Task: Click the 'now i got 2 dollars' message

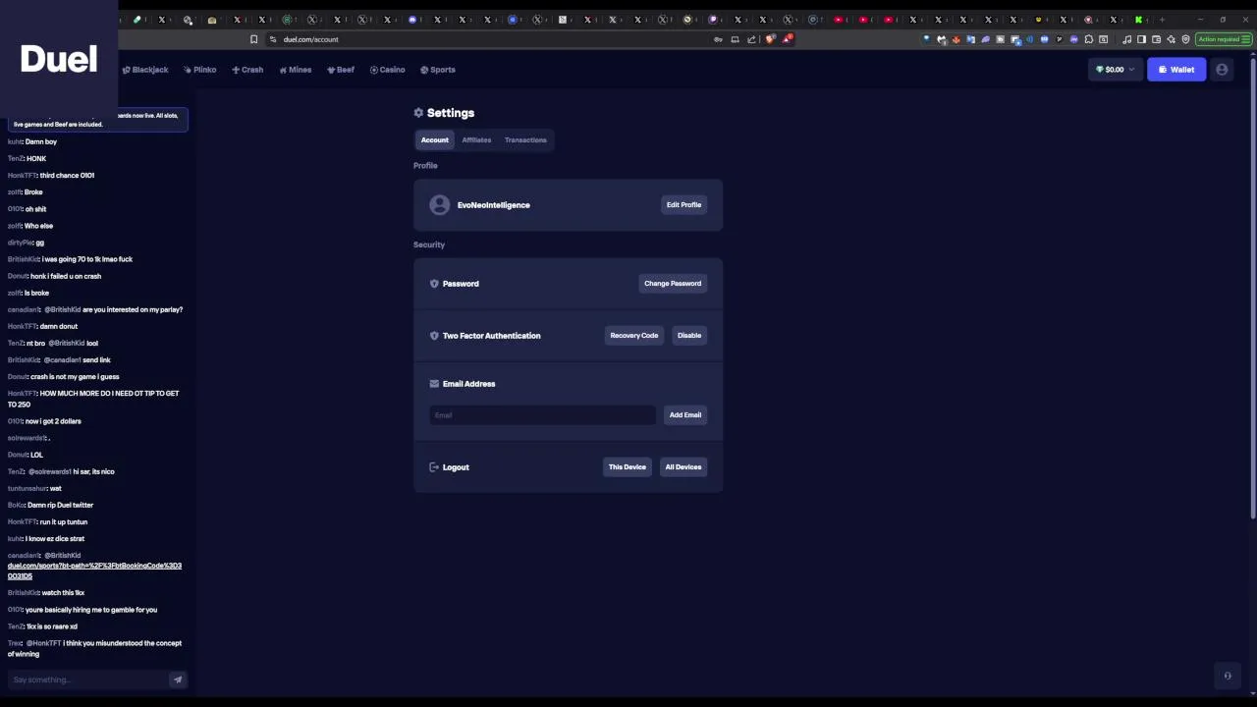Action: (x=53, y=420)
